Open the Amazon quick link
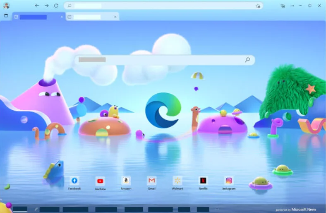Image resolution: width=326 pixels, height=213 pixels. [126, 183]
